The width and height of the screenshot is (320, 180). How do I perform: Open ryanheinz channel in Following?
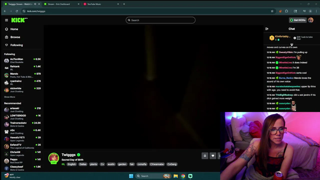[22, 82]
